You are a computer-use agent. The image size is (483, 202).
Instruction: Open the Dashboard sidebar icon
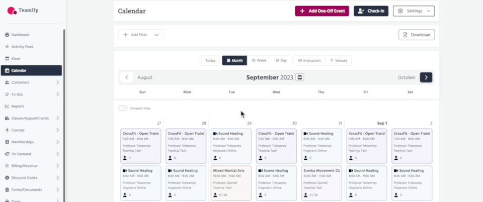coord(7,35)
